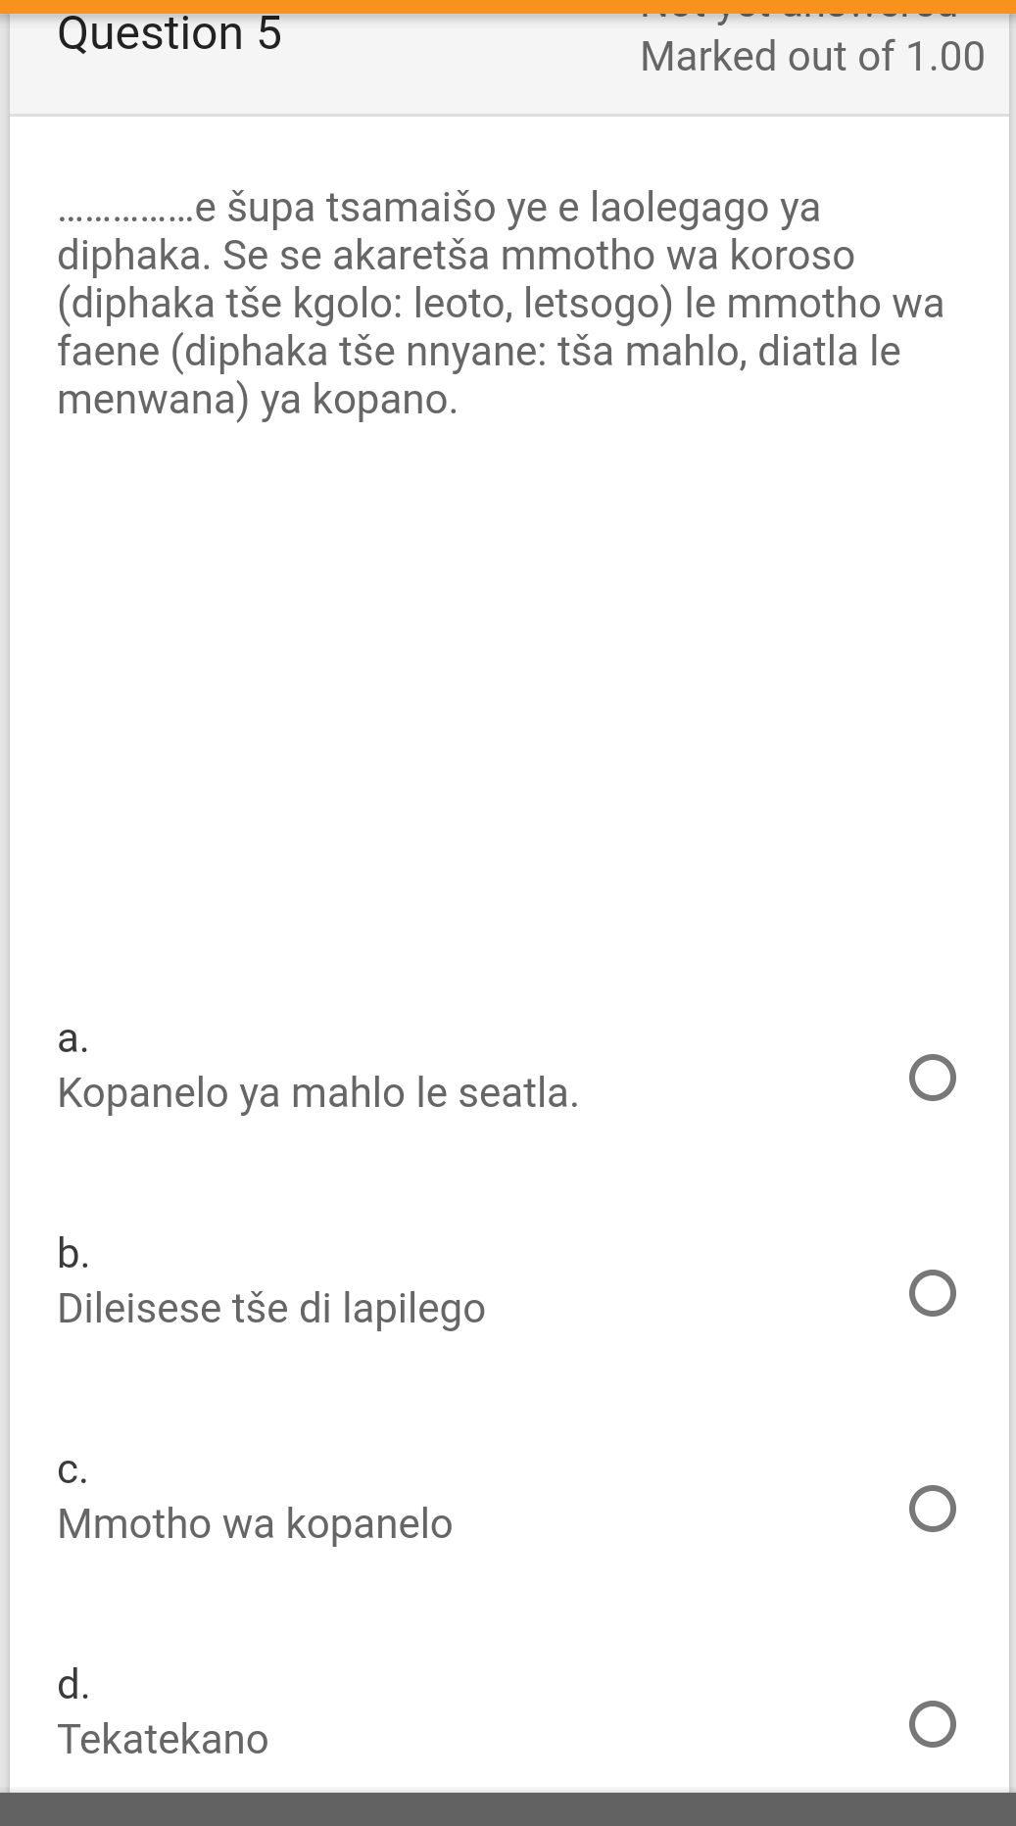Select radio button for option c

pyautogui.click(x=932, y=1510)
